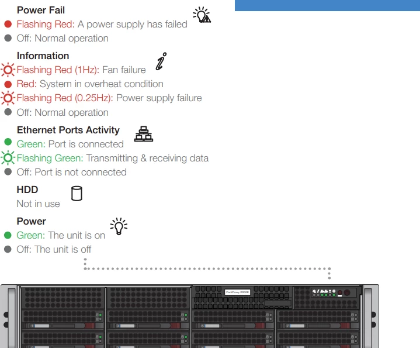Click 'Flashing Red (1Hz): Fan failure' text

[81, 70]
